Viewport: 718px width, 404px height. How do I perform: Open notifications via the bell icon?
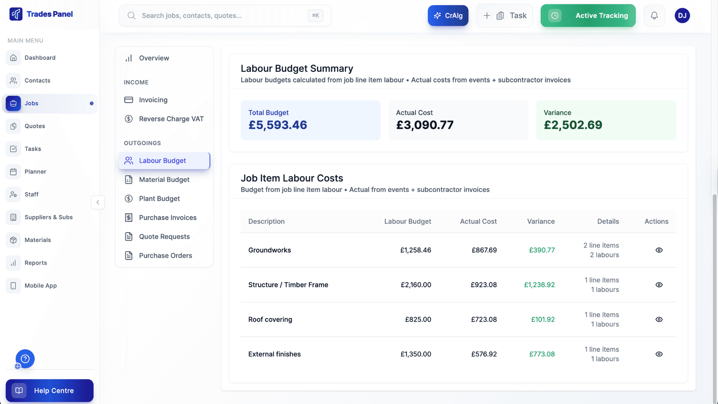[x=654, y=15]
